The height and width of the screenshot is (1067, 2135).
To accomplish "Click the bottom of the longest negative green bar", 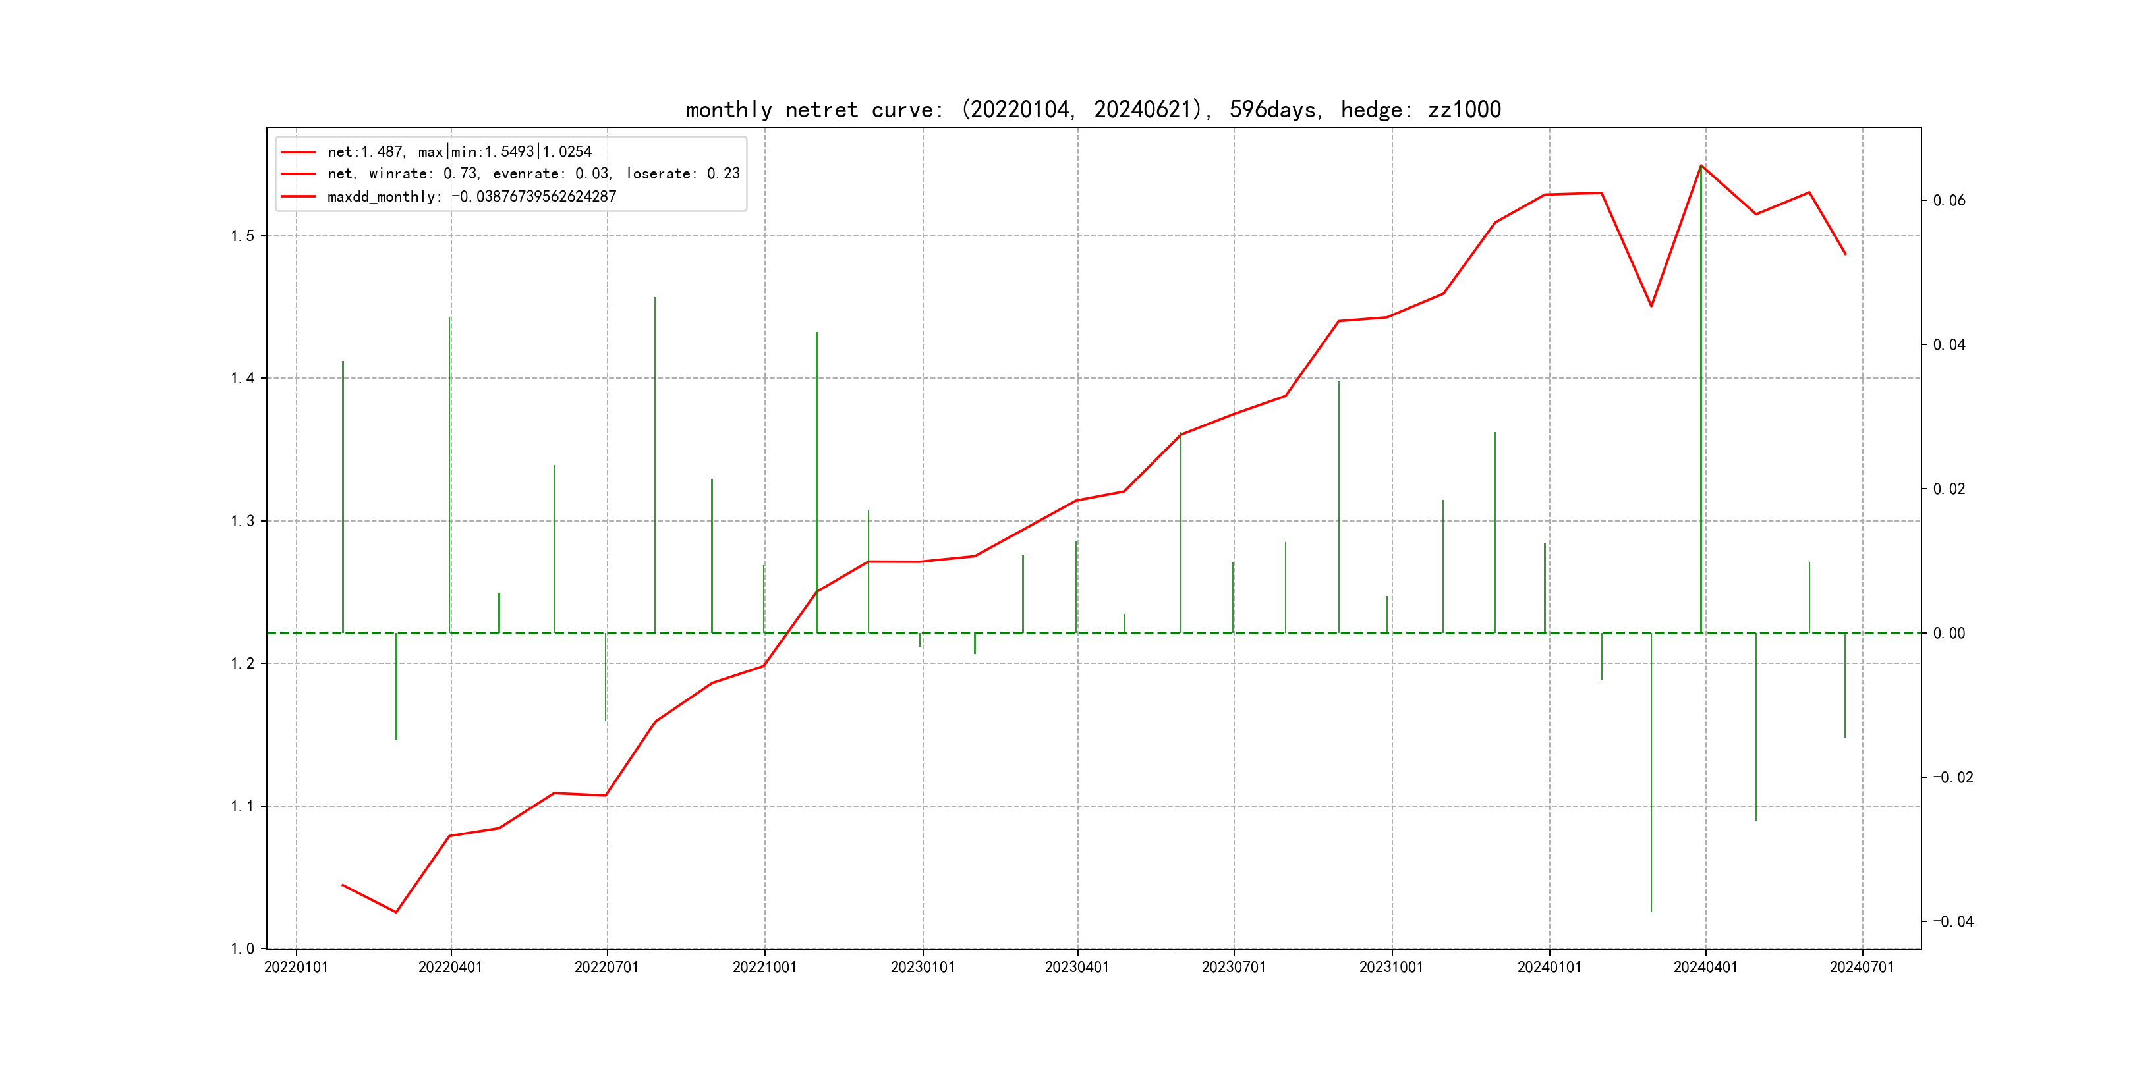I will pyautogui.click(x=1651, y=910).
